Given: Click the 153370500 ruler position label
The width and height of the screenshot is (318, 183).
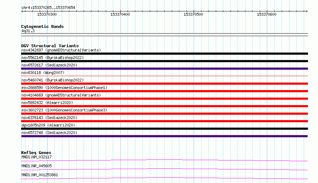Looking at the screenshot, I should click(193, 14).
